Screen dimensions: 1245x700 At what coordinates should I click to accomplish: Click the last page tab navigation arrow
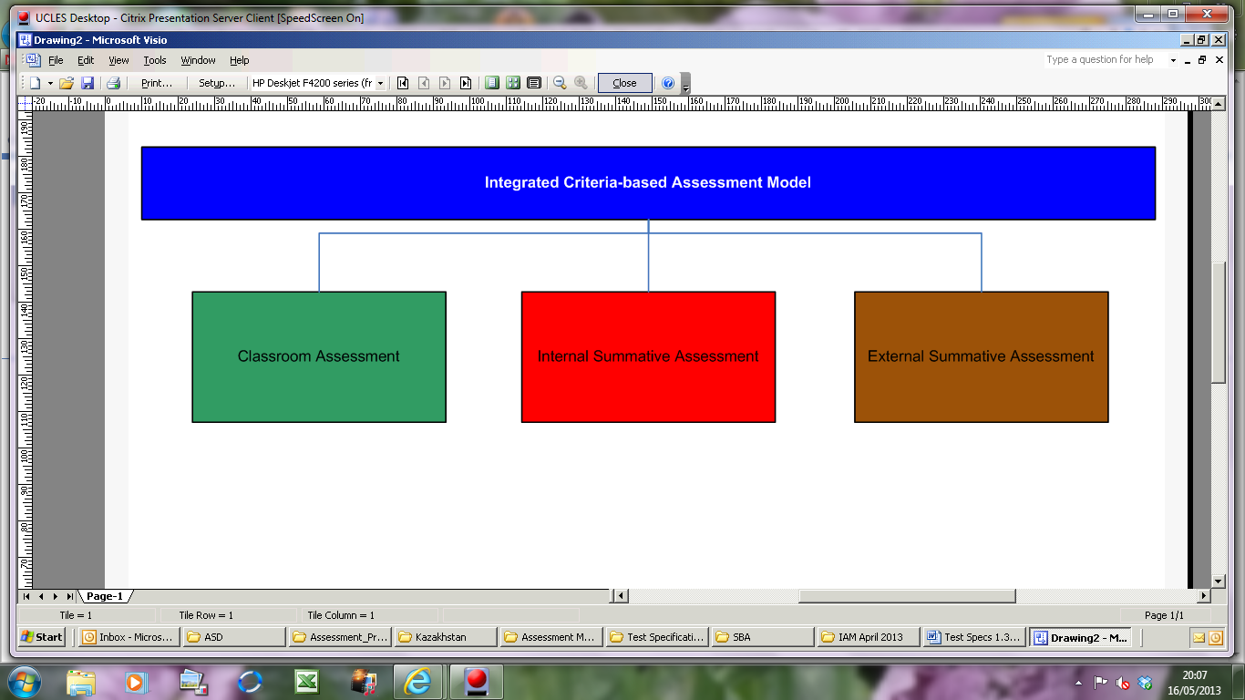[70, 596]
